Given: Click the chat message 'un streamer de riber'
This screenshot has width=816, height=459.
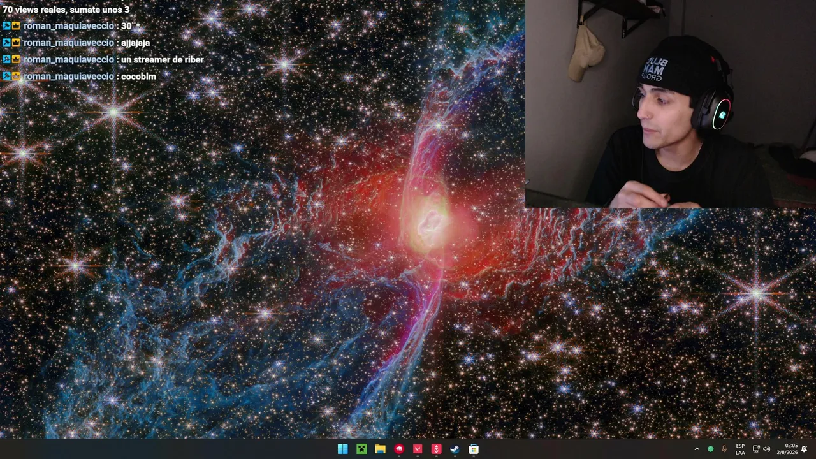Looking at the screenshot, I should [163, 59].
